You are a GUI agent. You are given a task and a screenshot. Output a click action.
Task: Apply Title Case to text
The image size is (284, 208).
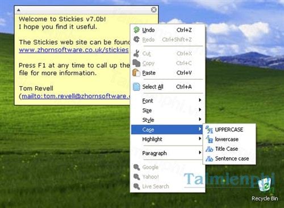229,149
